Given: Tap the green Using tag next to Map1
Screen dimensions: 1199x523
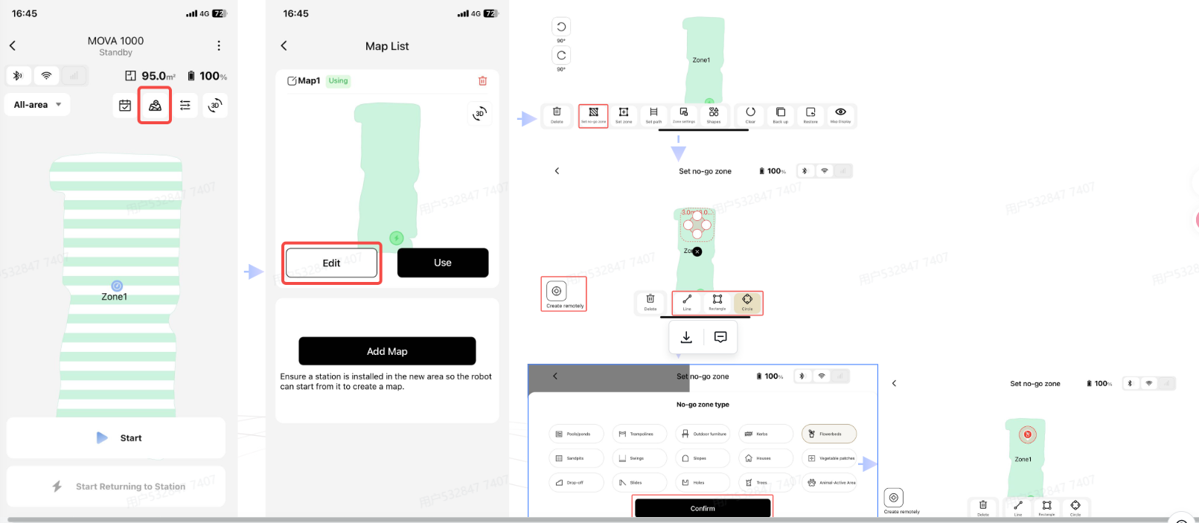Looking at the screenshot, I should click(339, 81).
